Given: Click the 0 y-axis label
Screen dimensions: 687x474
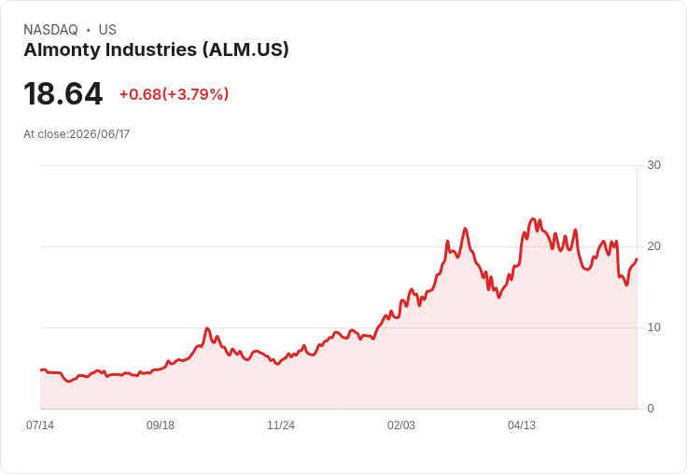Looking at the screenshot, I should tap(651, 409).
